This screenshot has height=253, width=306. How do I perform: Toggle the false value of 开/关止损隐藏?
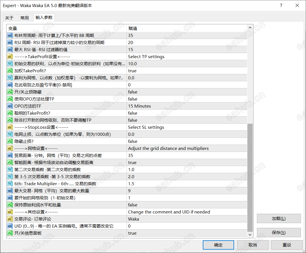click(187, 92)
